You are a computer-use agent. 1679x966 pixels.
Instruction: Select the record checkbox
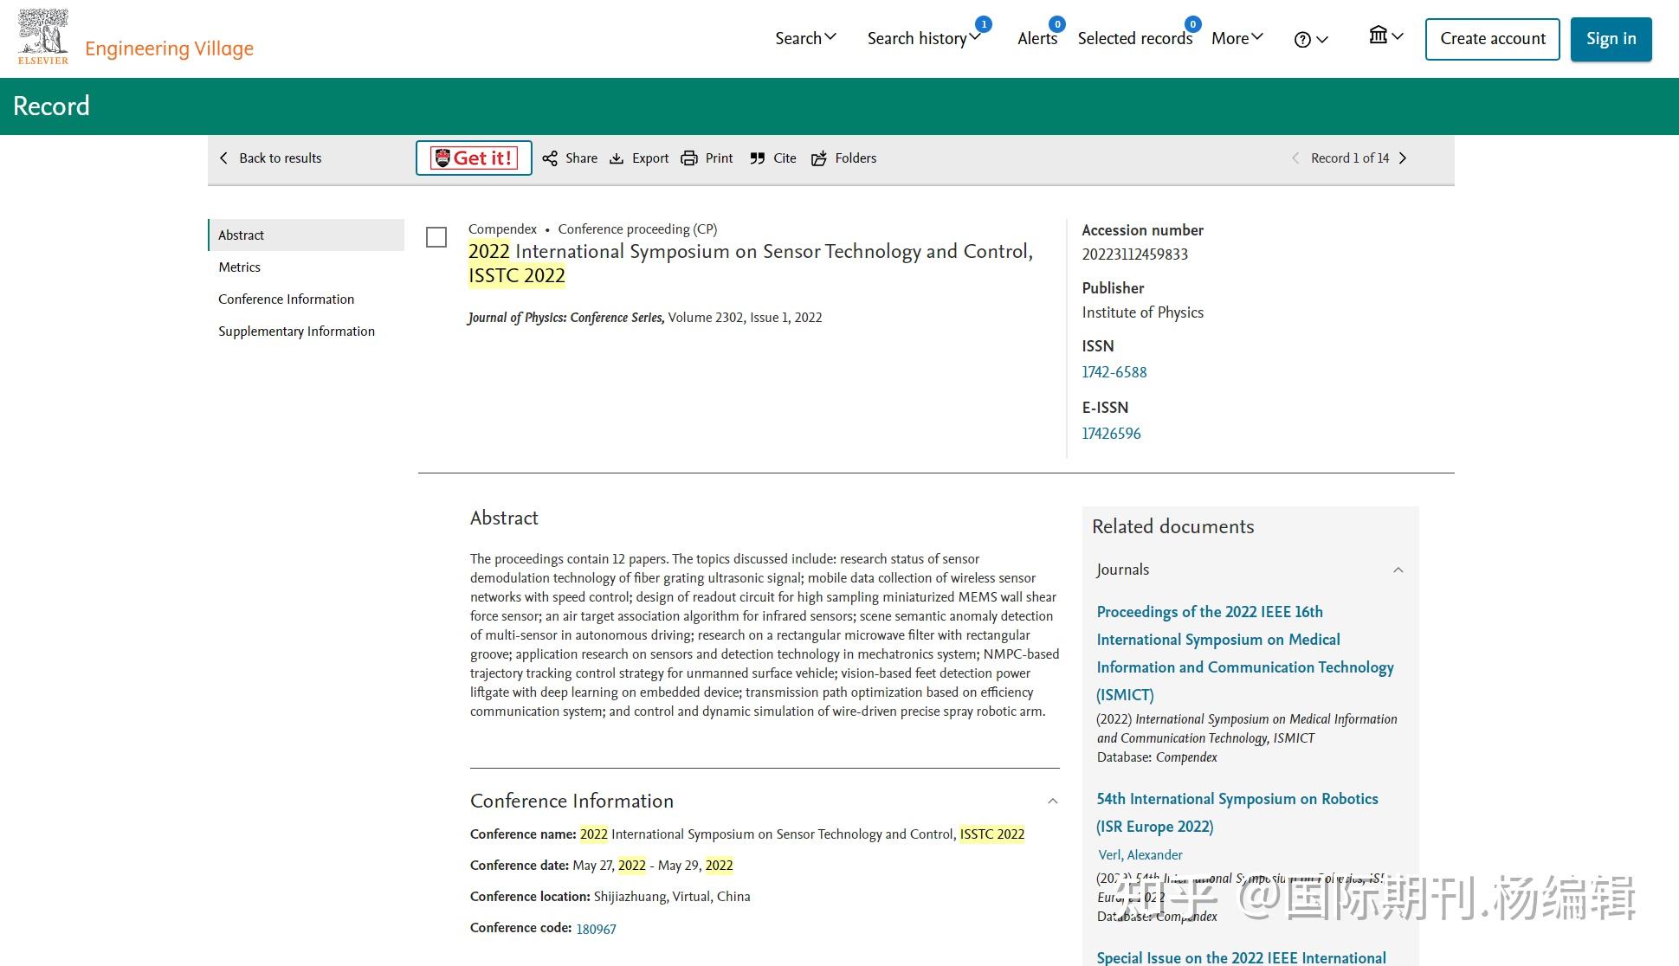click(436, 237)
